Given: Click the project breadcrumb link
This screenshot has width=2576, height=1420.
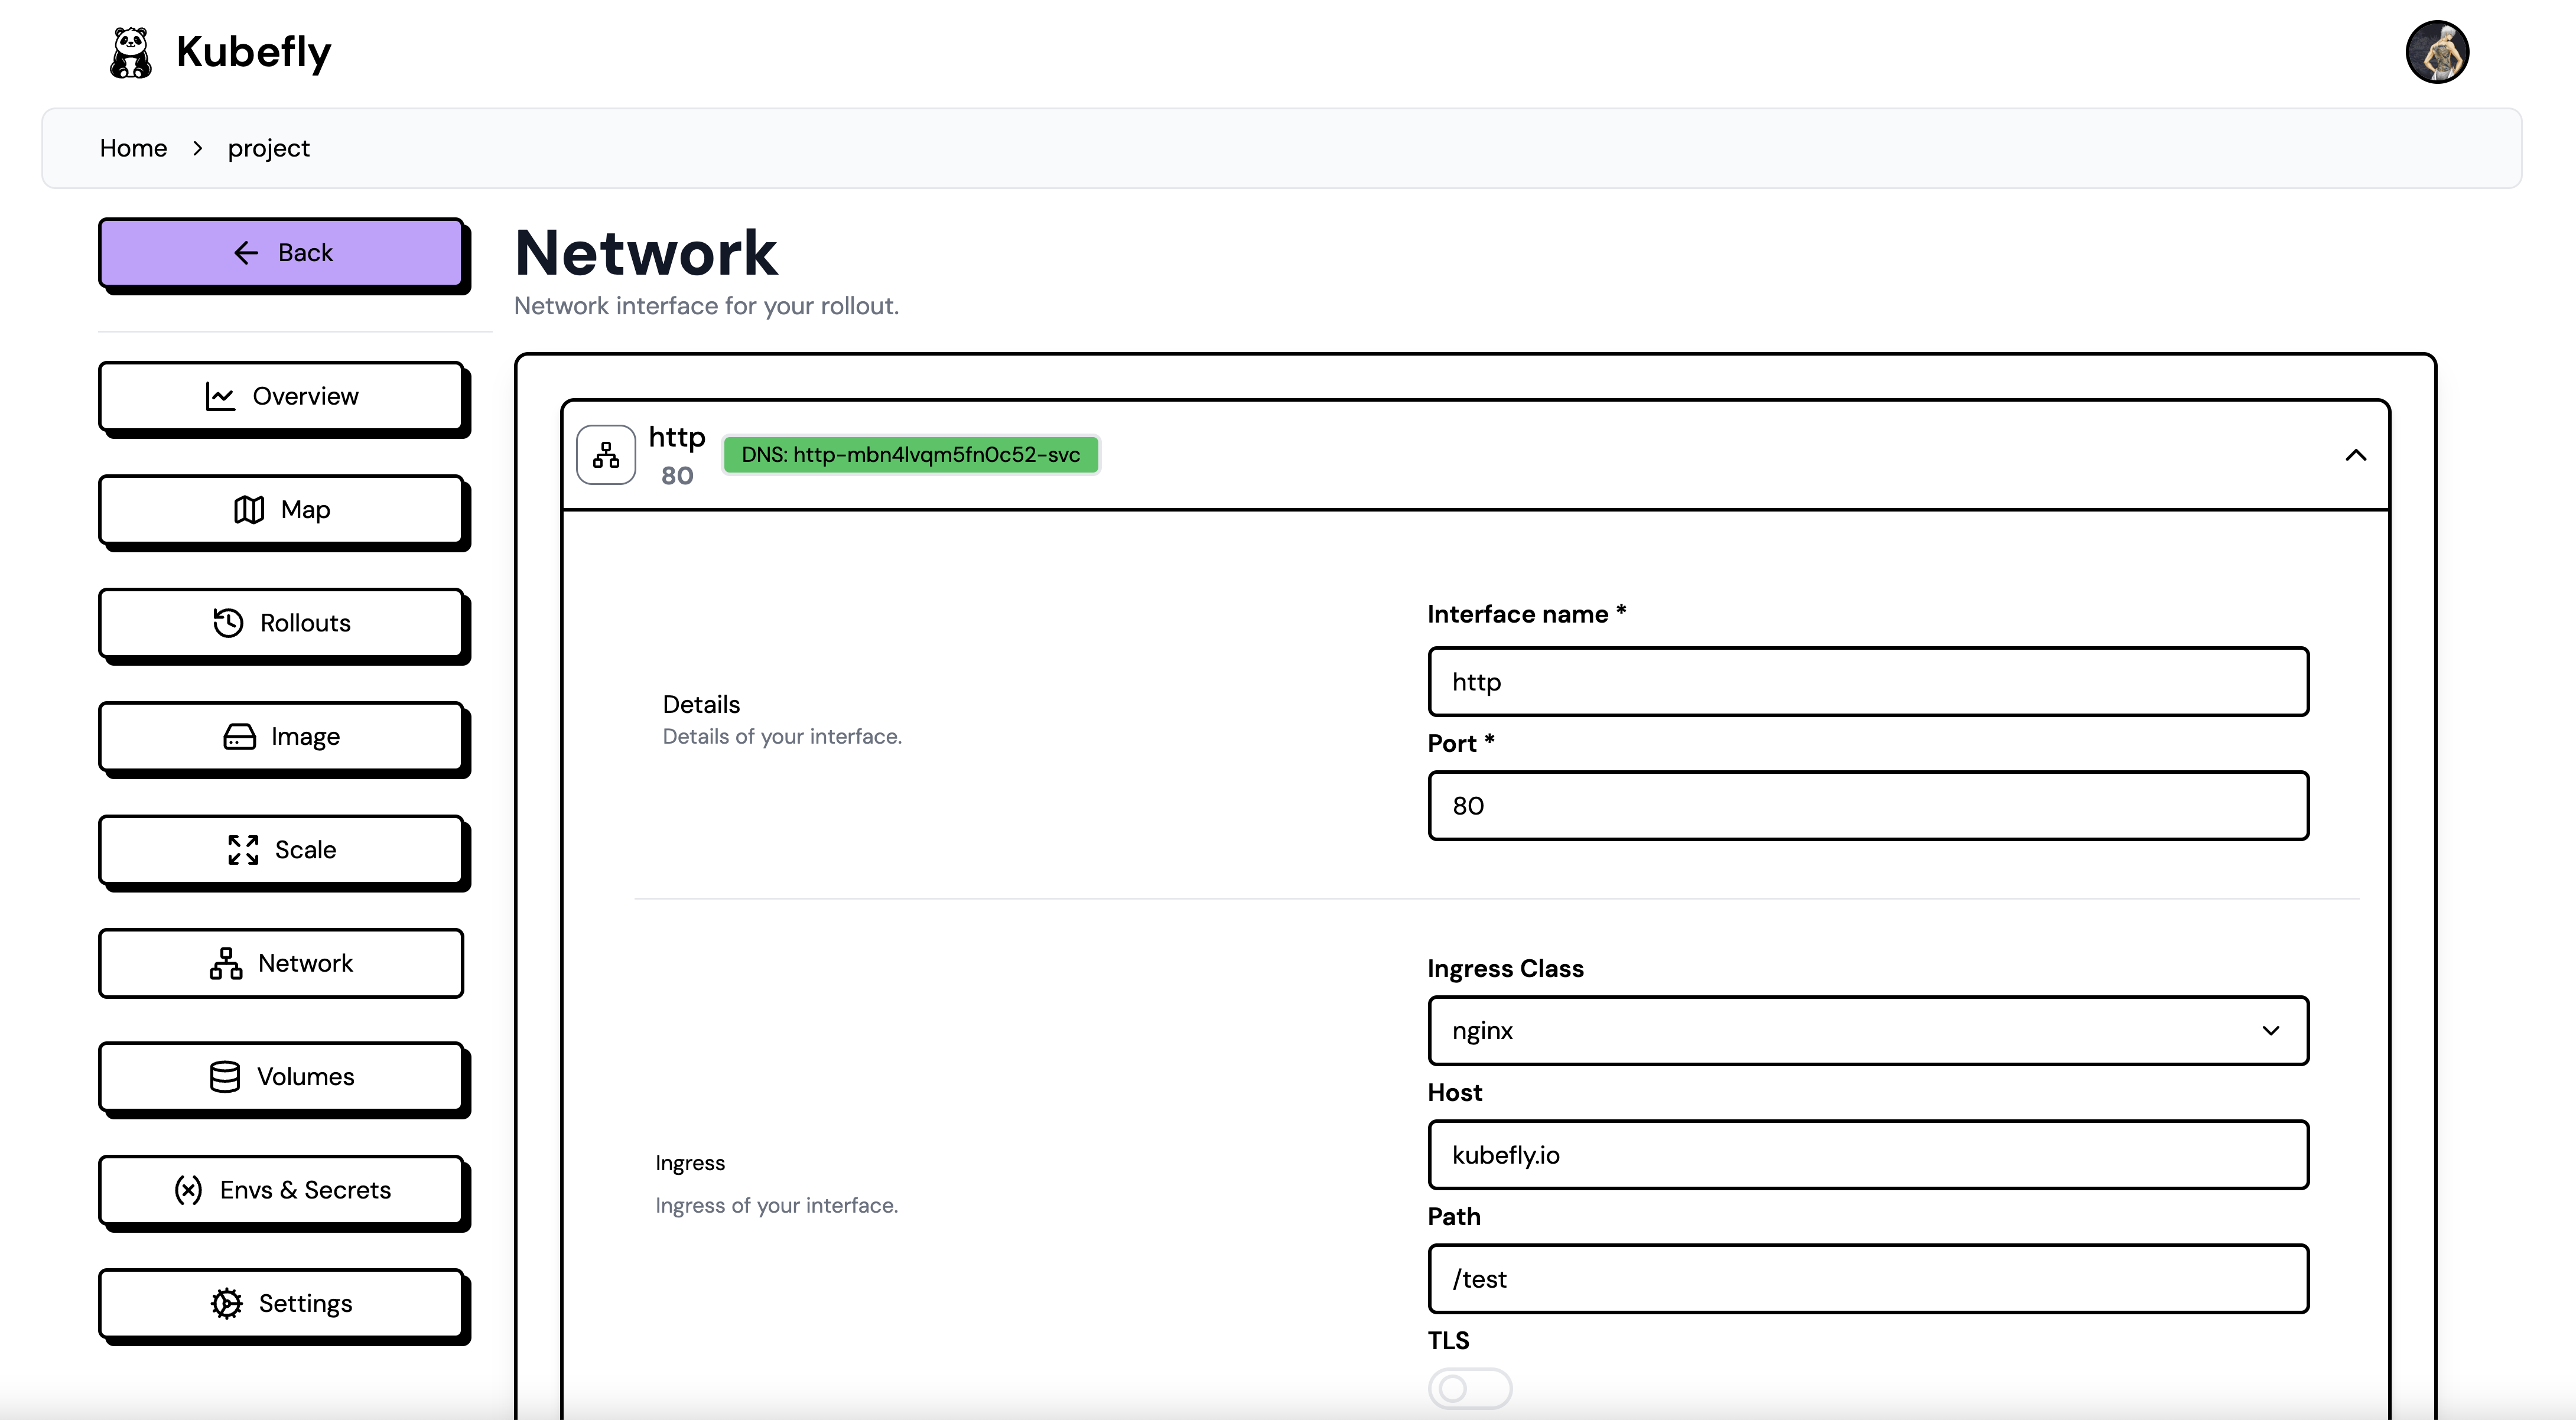Looking at the screenshot, I should point(268,149).
